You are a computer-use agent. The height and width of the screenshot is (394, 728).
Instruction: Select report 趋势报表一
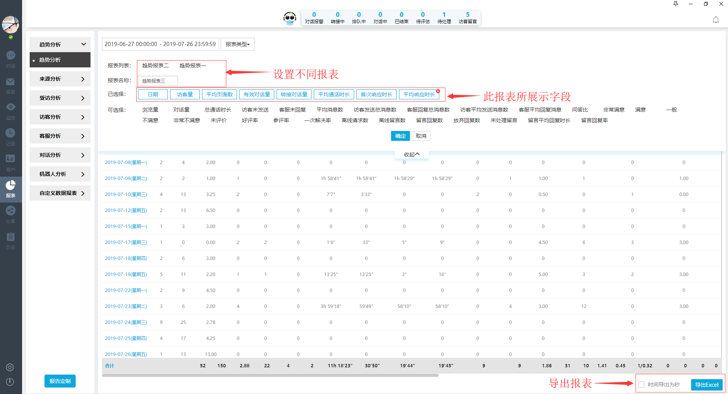click(x=193, y=65)
